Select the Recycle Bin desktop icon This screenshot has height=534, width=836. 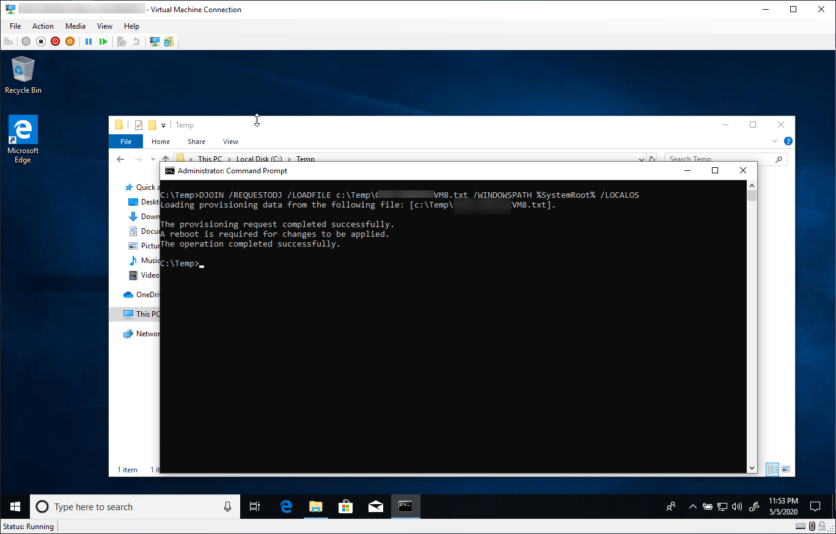point(23,75)
